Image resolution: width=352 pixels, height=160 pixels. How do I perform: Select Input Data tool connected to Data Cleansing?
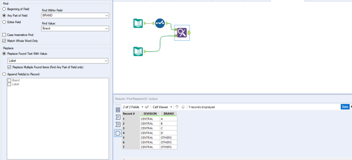[x=138, y=23]
